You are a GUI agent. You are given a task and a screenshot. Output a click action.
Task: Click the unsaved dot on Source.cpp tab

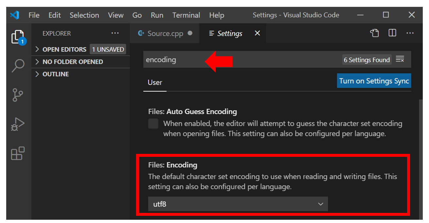(190, 33)
